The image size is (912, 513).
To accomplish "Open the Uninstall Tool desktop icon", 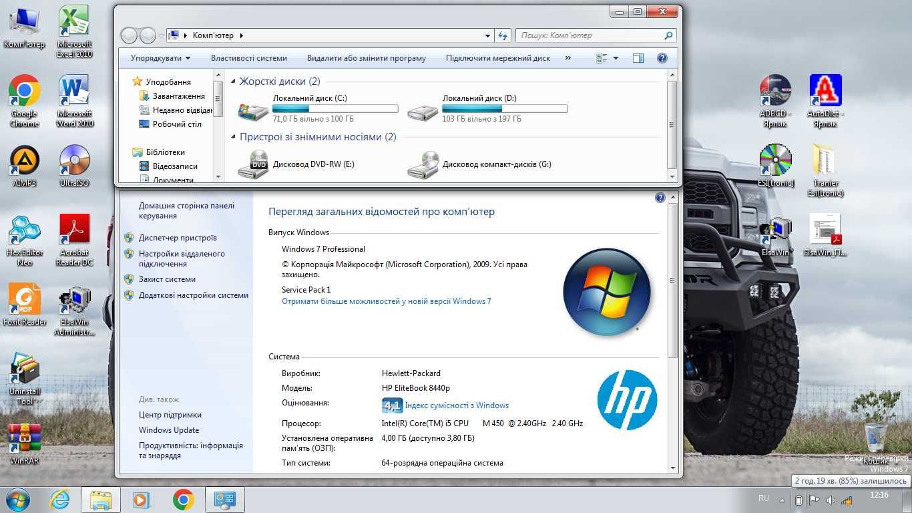I will point(25,379).
